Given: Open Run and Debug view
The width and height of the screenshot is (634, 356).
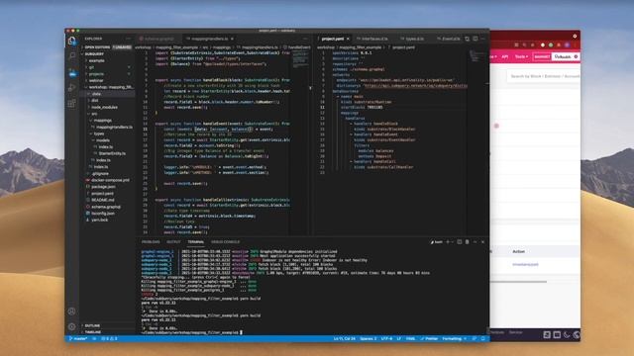Looking at the screenshot, I should [72, 88].
